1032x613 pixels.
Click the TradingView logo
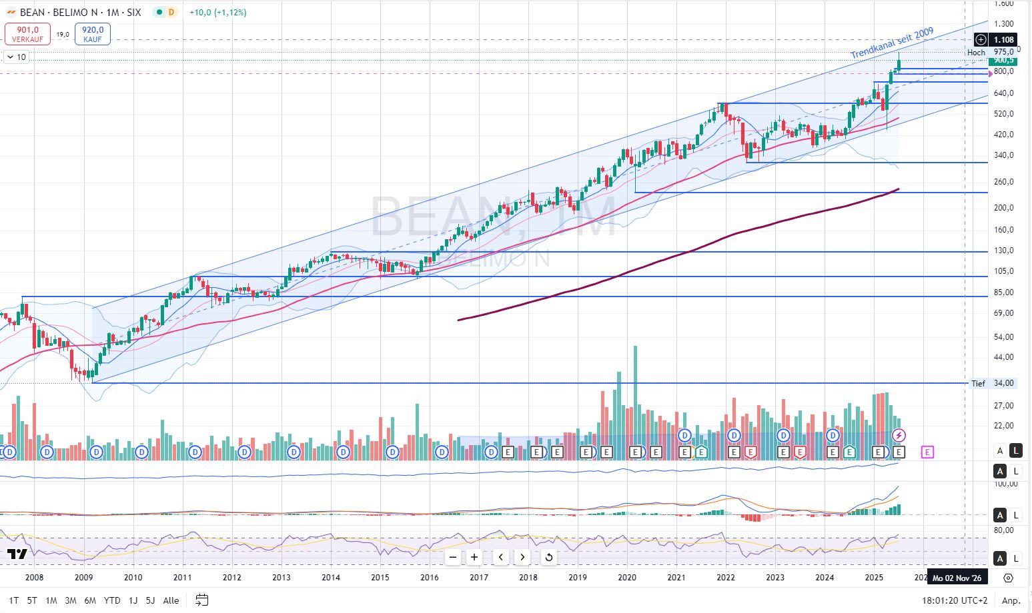click(18, 554)
